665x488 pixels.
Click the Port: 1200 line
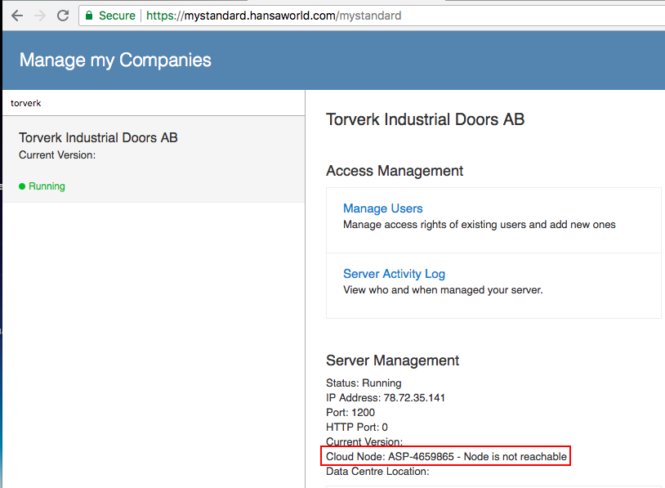tap(350, 413)
